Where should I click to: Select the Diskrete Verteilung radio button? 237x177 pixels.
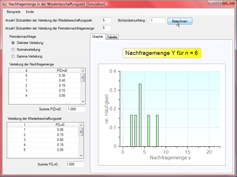point(13,43)
